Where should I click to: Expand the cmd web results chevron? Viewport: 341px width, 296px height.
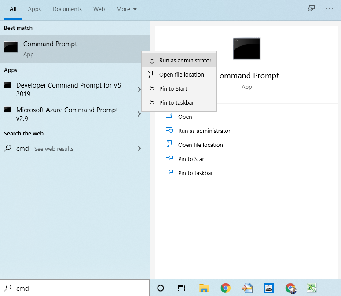[139, 148]
